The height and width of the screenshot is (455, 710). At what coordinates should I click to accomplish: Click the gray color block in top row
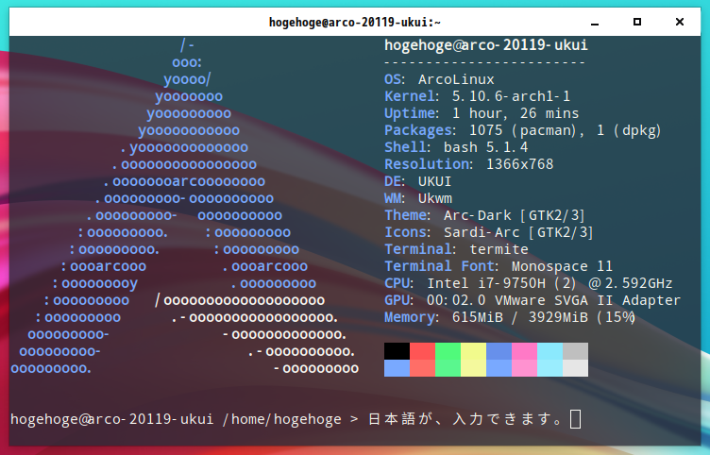[576, 351]
